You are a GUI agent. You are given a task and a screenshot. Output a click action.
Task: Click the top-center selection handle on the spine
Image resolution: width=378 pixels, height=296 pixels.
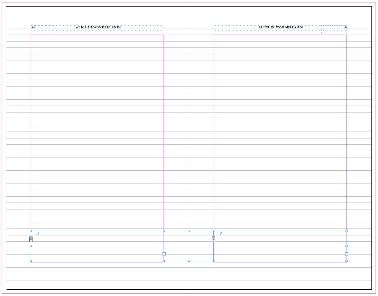(189, 231)
